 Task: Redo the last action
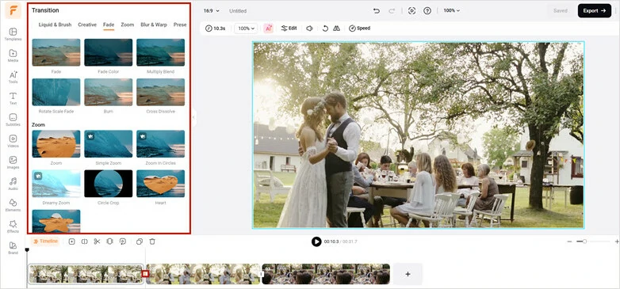(x=392, y=10)
